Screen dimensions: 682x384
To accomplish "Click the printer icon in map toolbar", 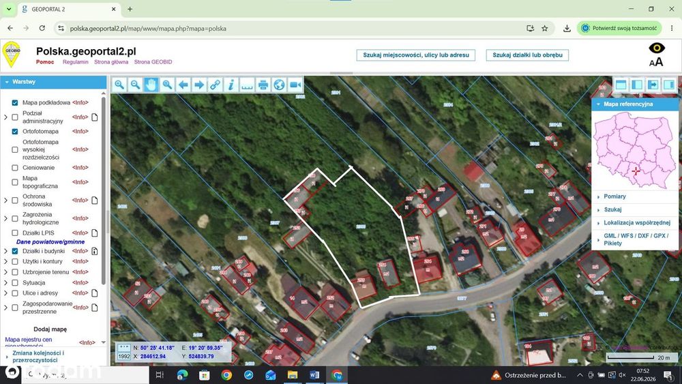I will tap(263, 85).
